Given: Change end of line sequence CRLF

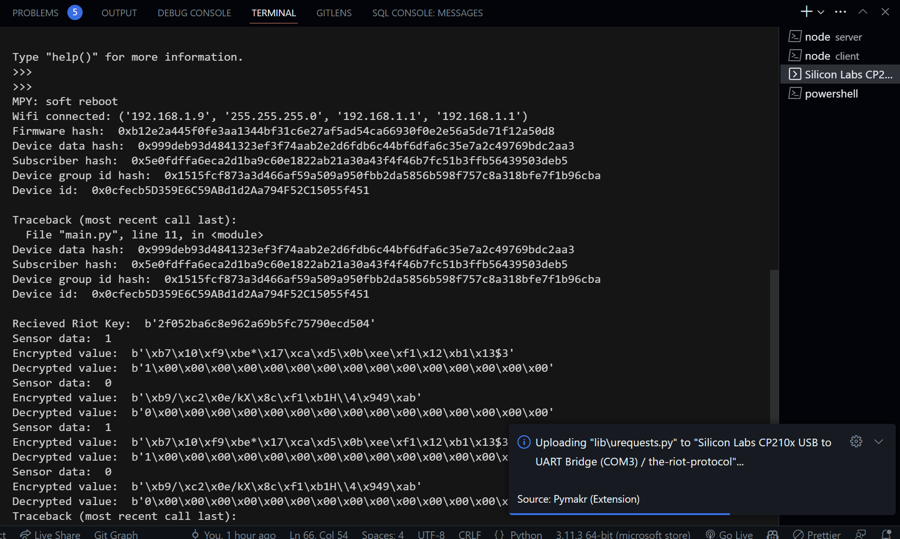Looking at the screenshot, I should (x=470, y=534).
